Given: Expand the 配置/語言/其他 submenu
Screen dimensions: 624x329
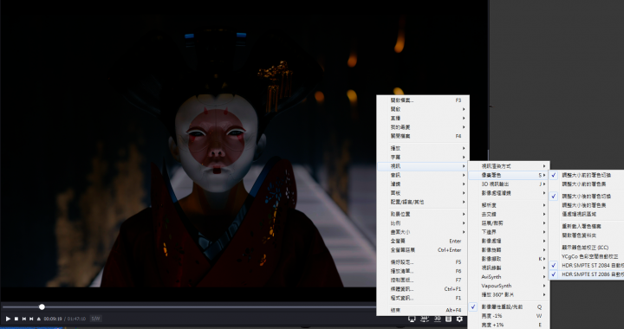Looking at the screenshot, I should [423, 202].
